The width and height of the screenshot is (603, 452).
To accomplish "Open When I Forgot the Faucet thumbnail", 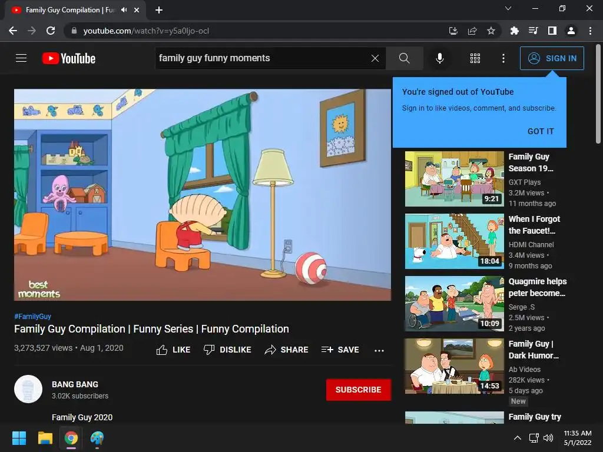I will [454, 241].
